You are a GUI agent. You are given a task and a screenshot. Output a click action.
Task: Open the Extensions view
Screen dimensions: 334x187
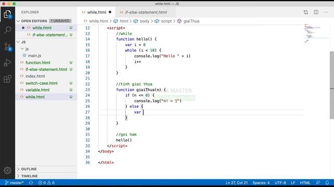coord(7,79)
